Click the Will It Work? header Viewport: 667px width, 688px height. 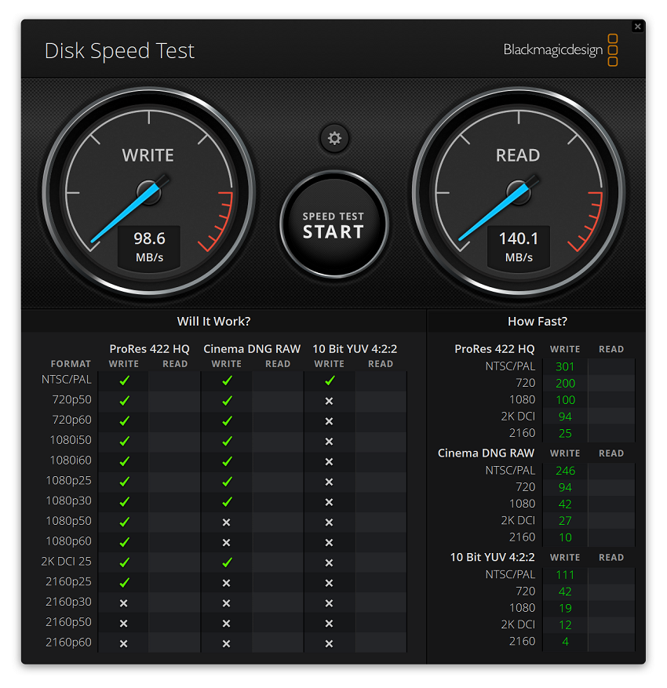(213, 321)
